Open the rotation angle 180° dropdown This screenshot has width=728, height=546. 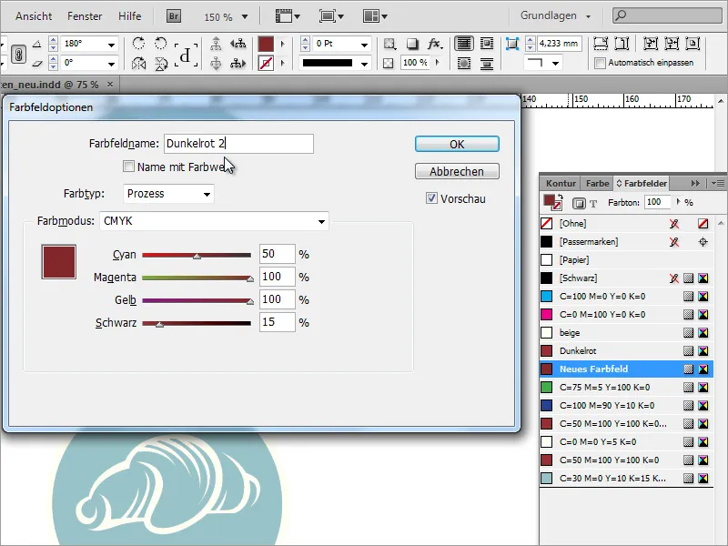111,45
